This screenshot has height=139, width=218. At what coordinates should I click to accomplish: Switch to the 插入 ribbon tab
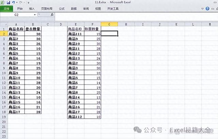tap(32, 9)
